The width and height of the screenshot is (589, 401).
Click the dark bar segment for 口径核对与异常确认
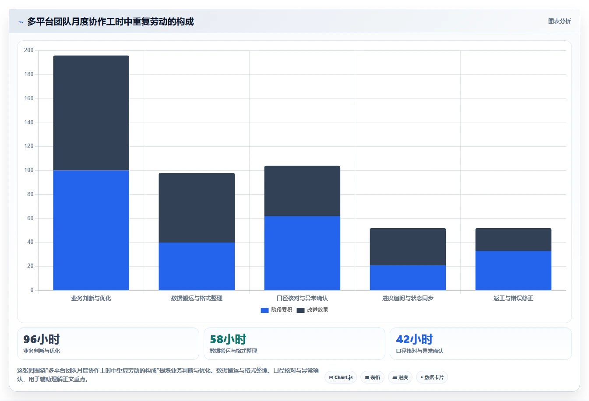pyautogui.click(x=302, y=191)
